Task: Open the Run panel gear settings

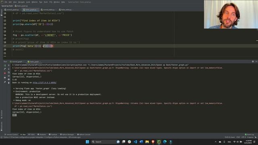Action: click(x=253, y=62)
